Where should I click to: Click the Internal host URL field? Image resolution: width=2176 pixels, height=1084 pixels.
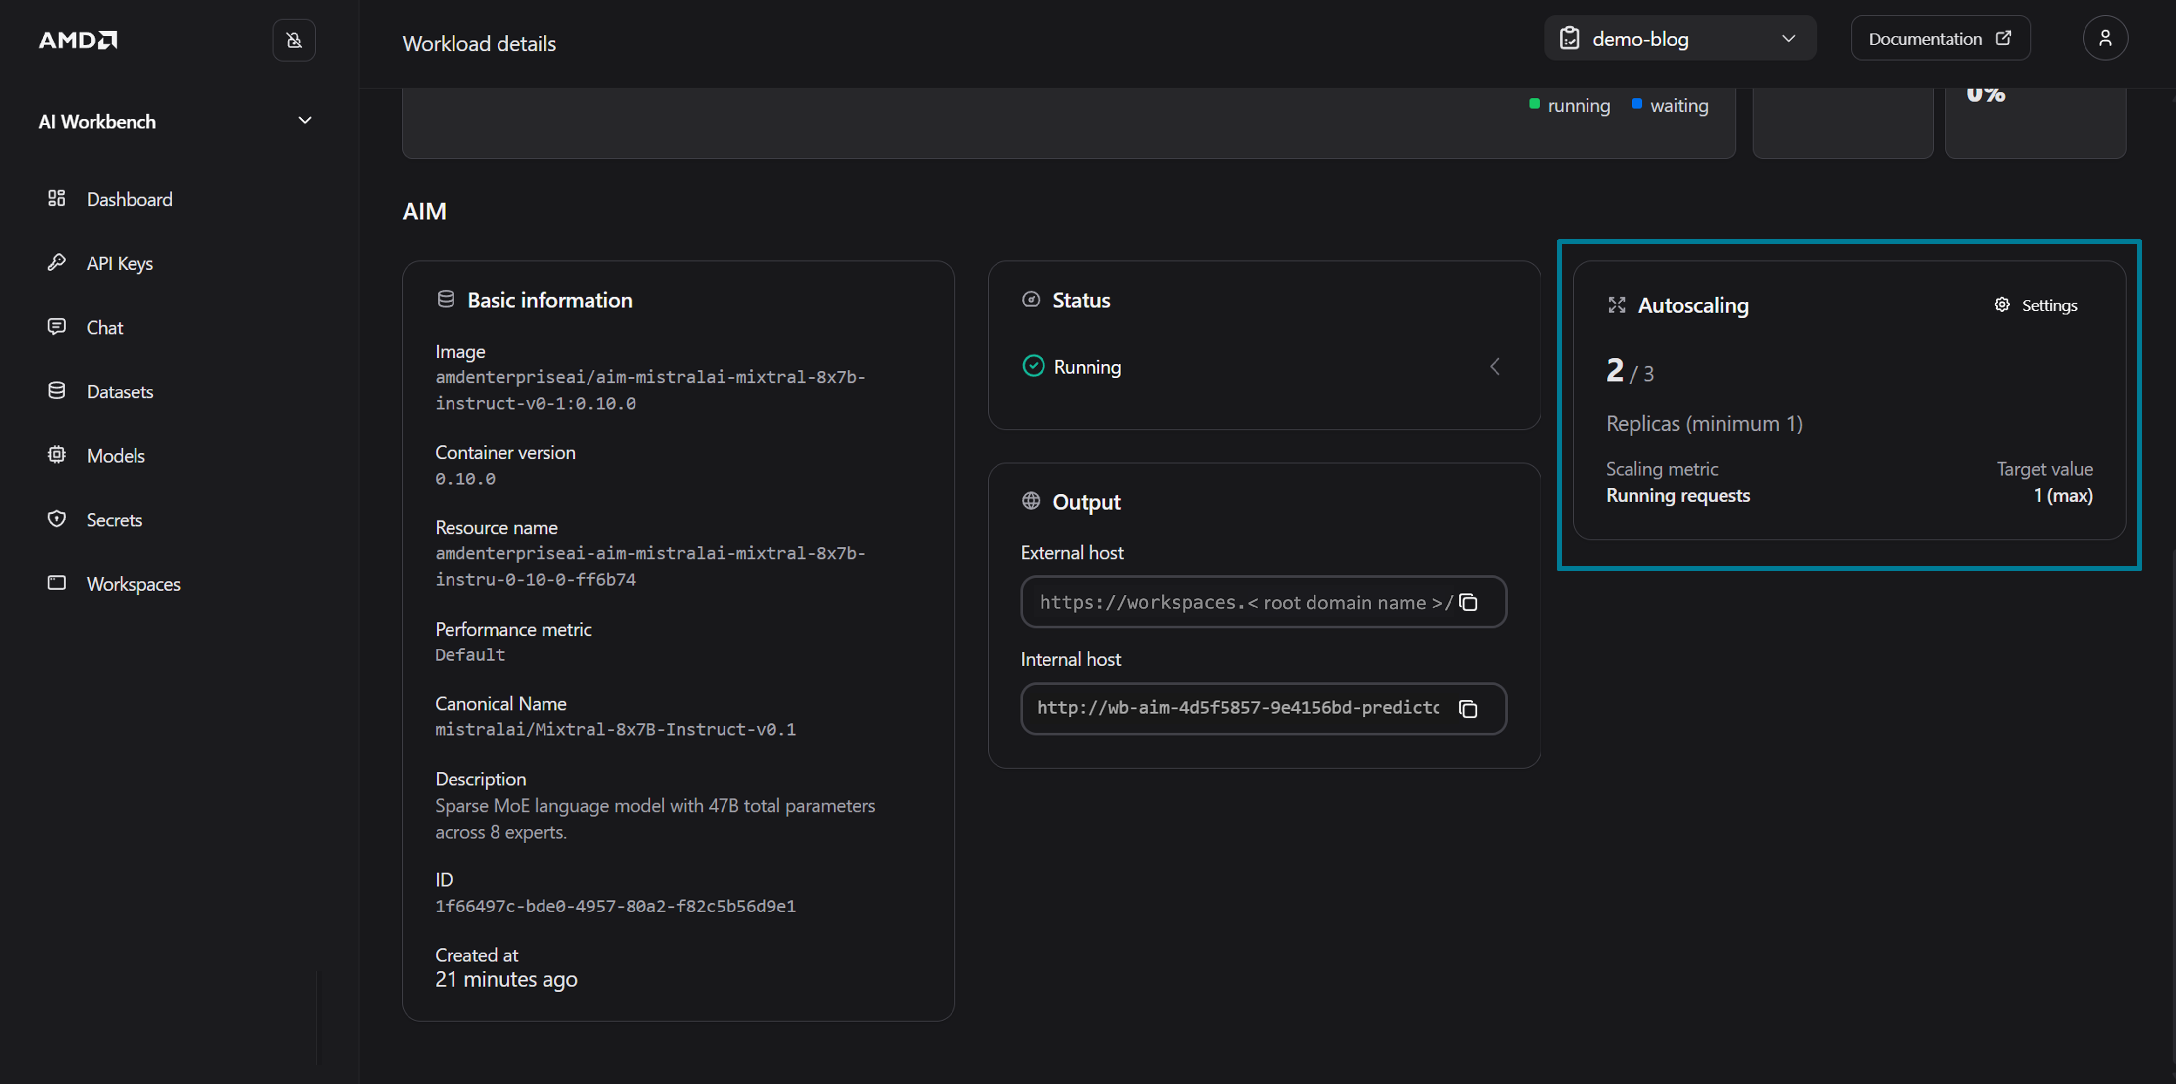(x=1237, y=708)
